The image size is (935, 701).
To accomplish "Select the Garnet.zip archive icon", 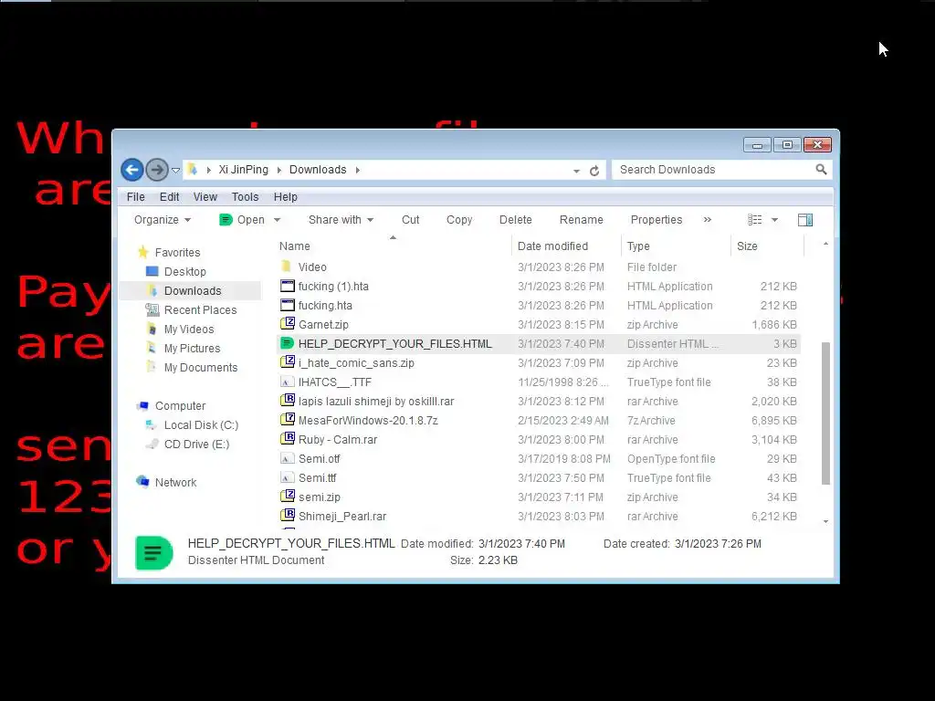I will pos(288,324).
